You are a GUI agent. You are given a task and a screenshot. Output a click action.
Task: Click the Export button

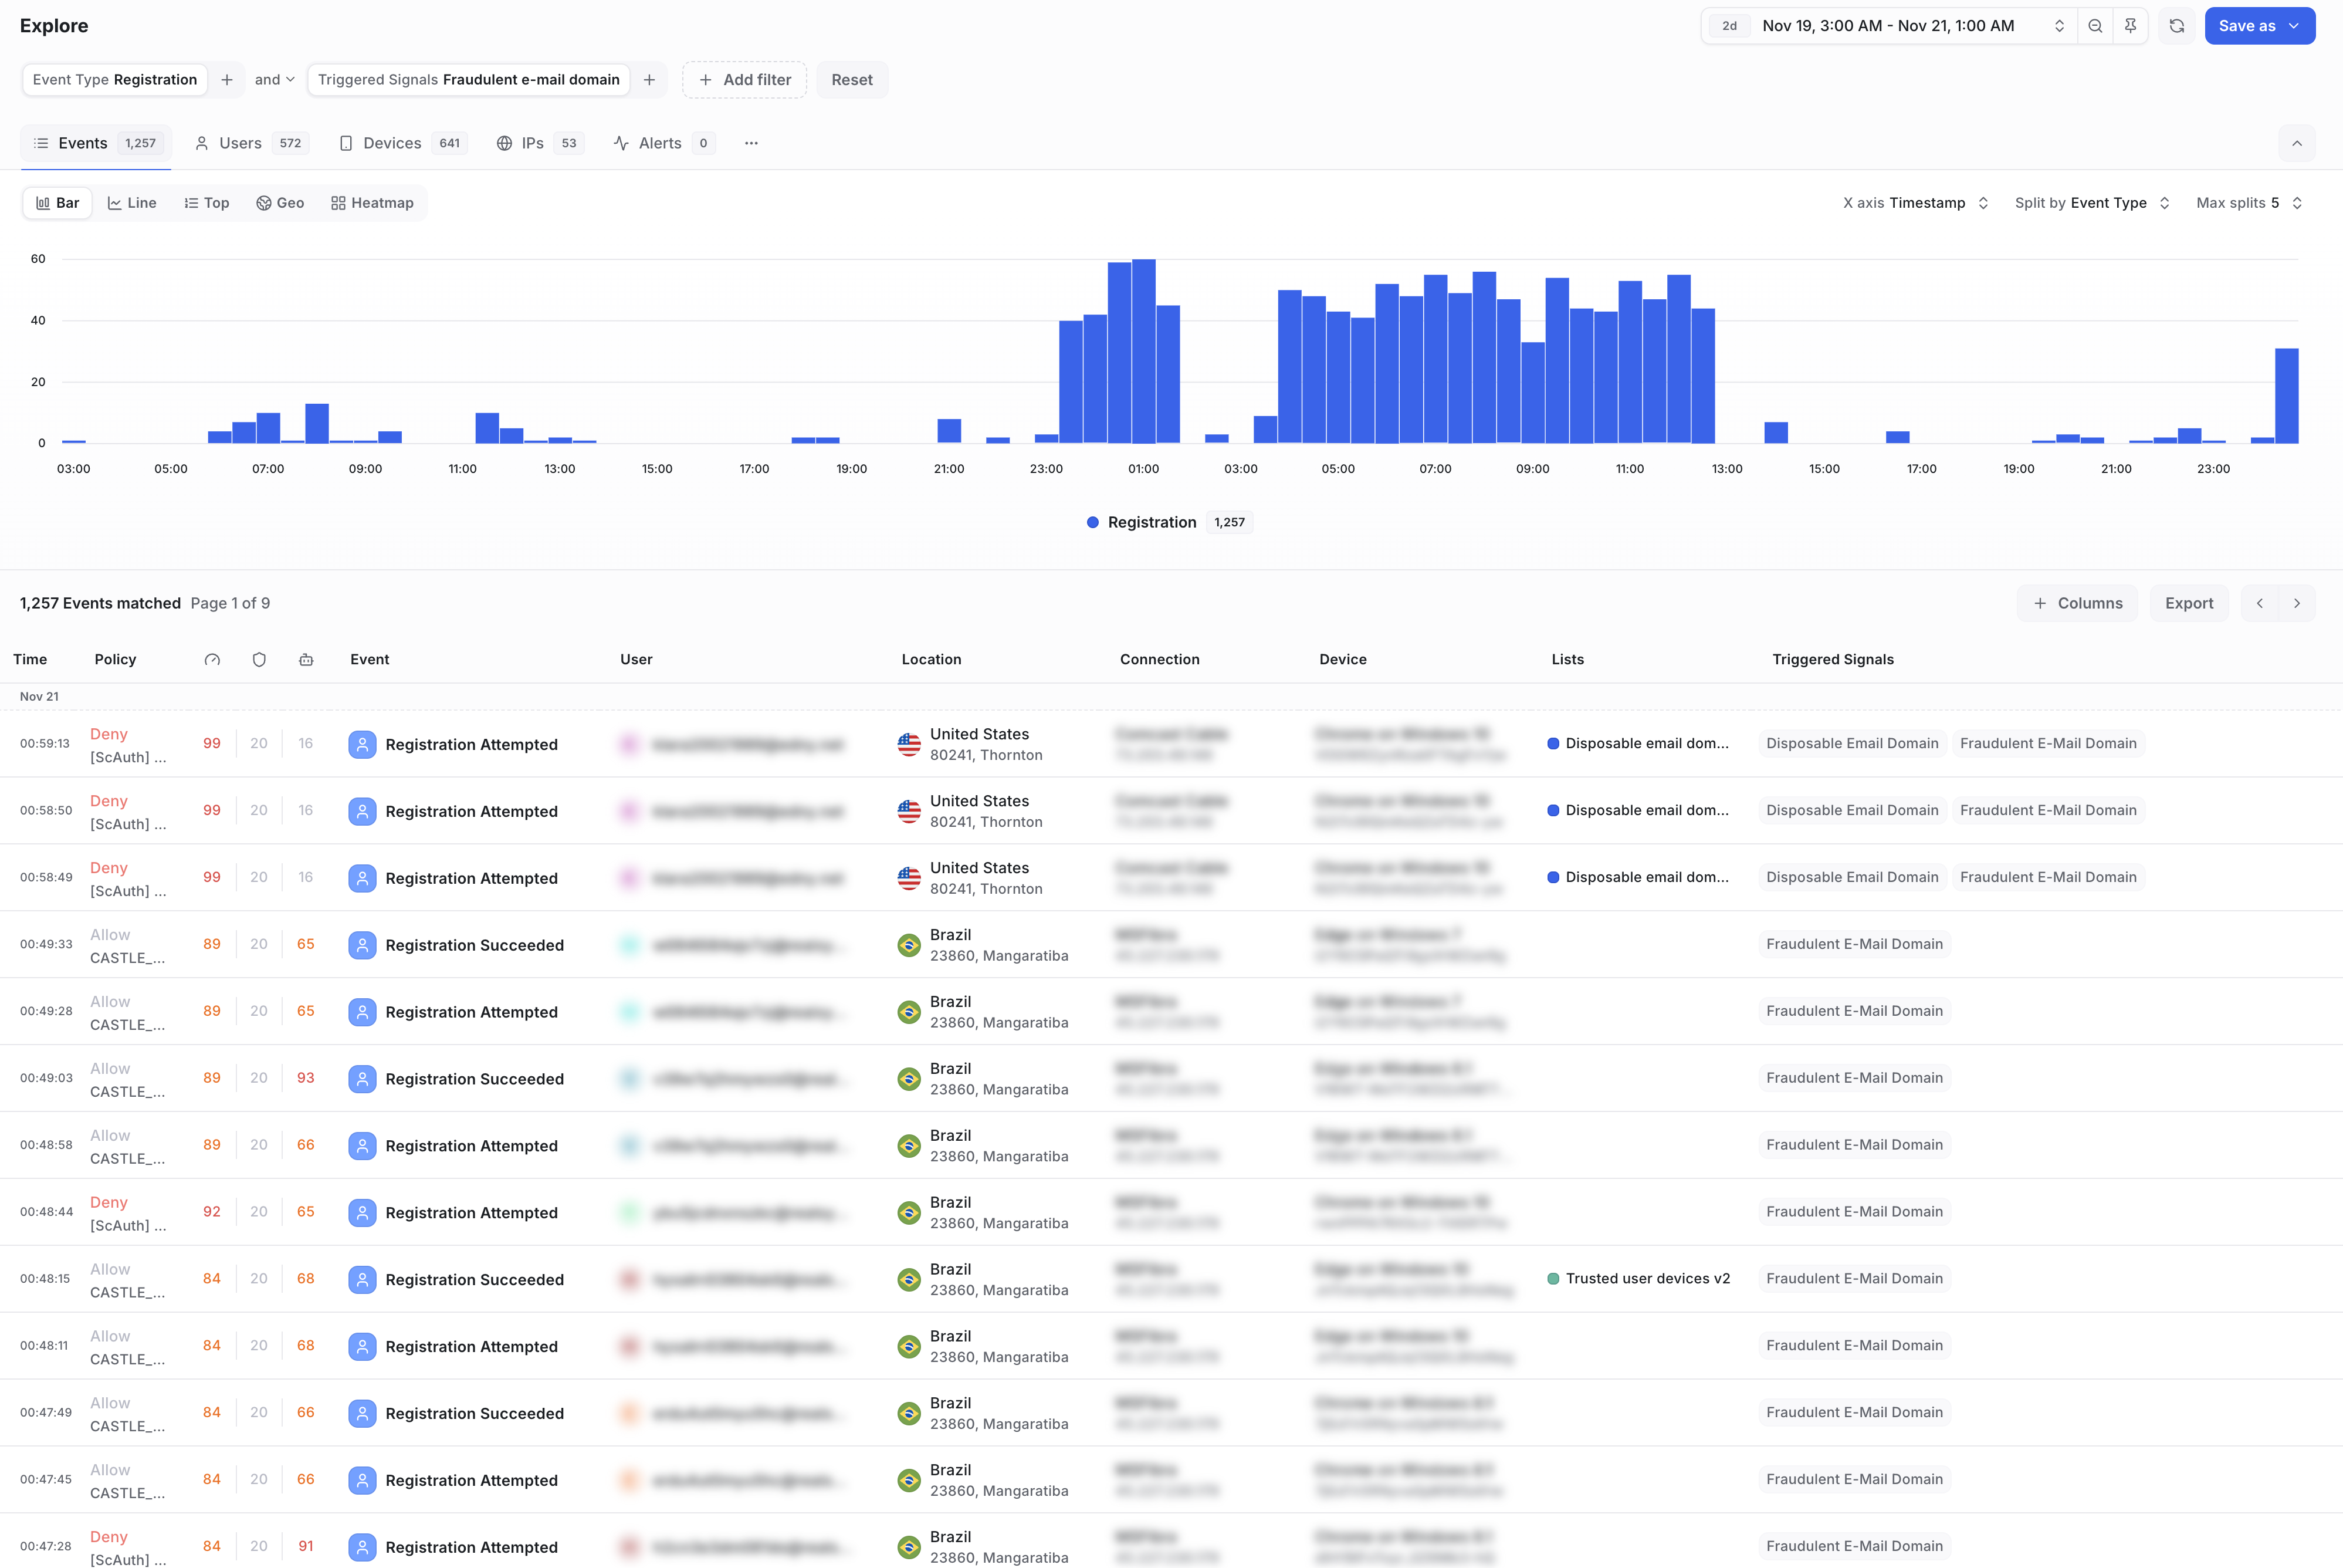2188,603
